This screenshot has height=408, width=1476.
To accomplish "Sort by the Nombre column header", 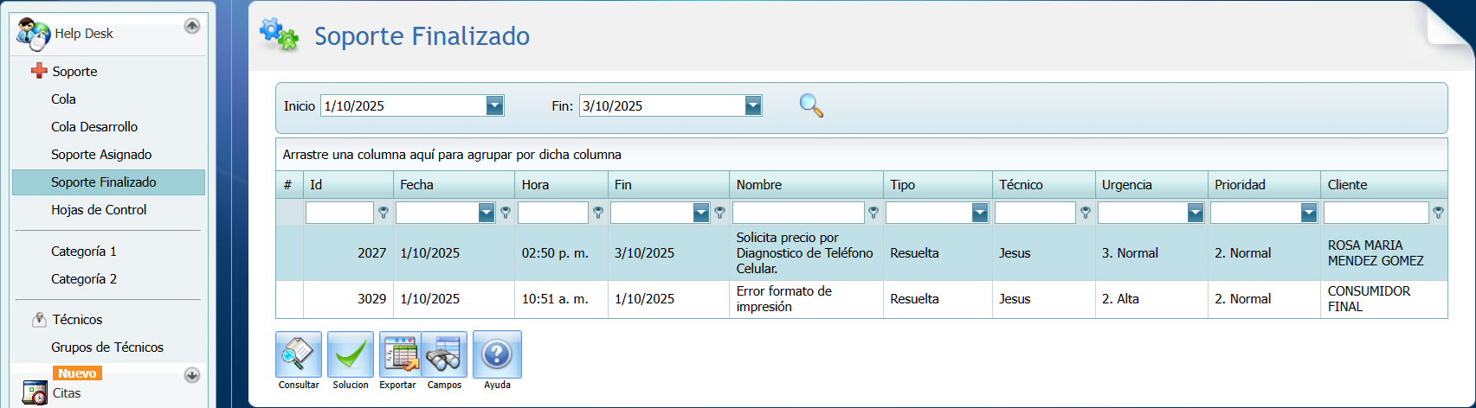I will click(806, 185).
